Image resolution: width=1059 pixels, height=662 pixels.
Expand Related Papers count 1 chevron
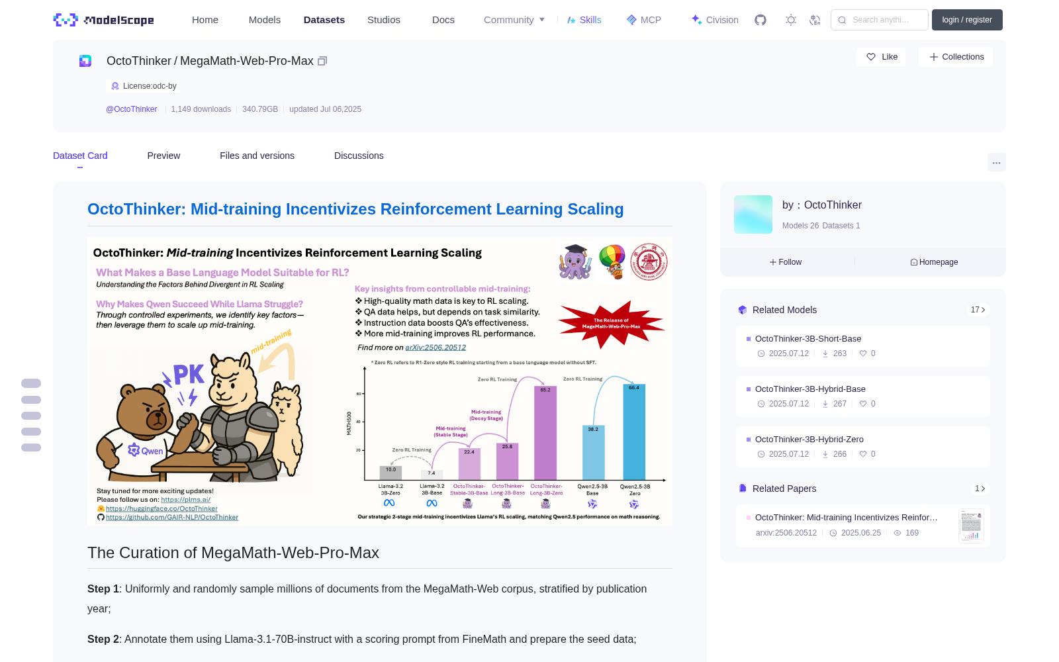pyautogui.click(x=980, y=489)
